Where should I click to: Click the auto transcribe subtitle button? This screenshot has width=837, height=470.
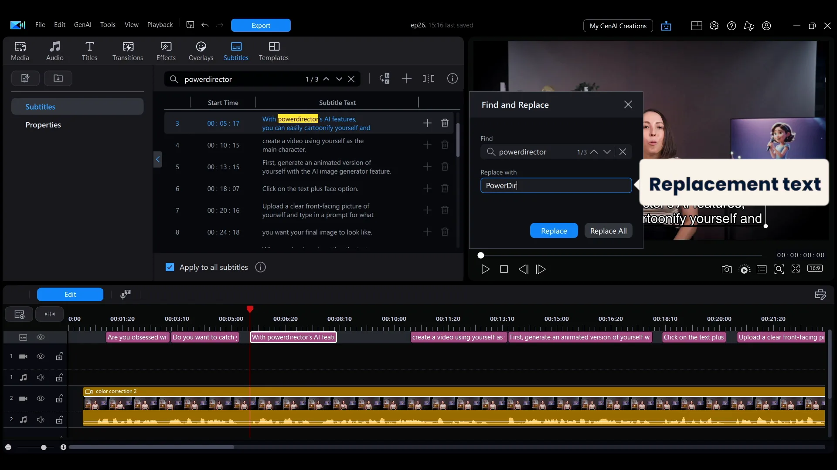[25, 78]
